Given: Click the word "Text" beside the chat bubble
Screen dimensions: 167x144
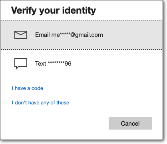Looking at the screenshot, I should pyautogui.click(x=41, y=64).
